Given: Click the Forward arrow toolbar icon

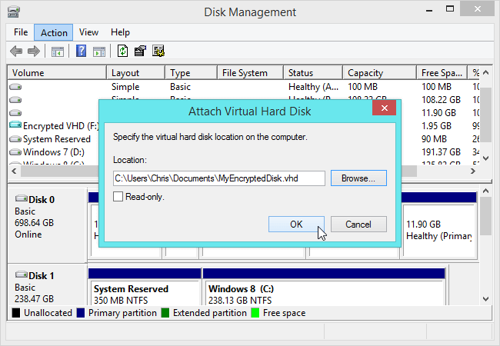Looking at the screenshot, I should [33, 52].
